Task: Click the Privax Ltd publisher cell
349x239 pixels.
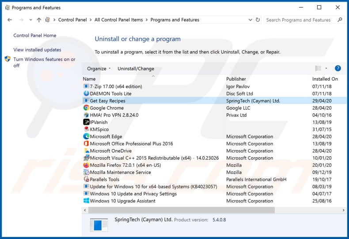Action: pyautogui.click(x=236, y=115)
